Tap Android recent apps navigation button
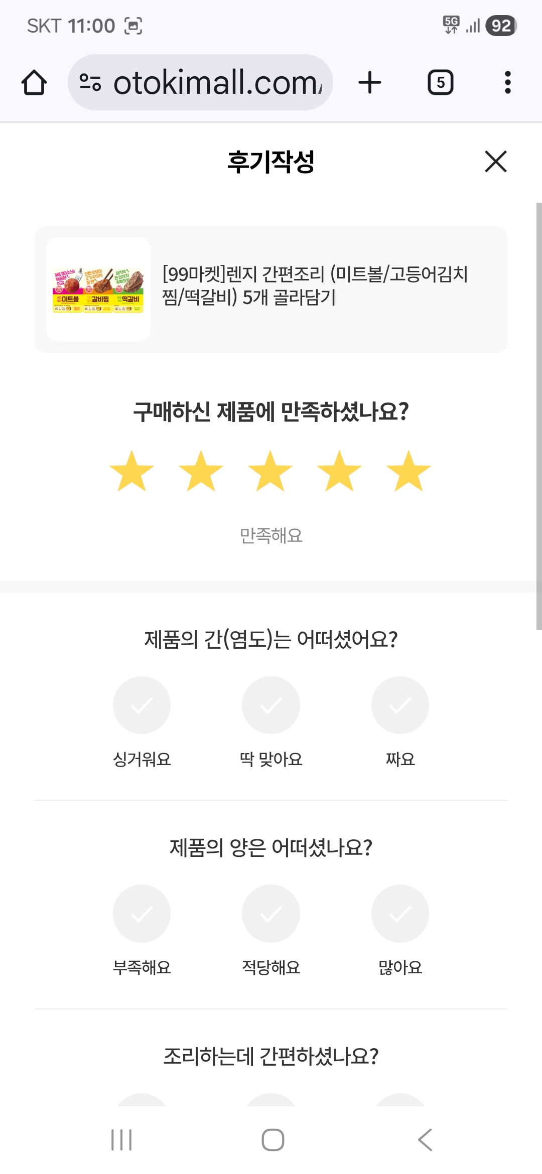The height and width of the screenshot is (1174, 542). click(121, 1140)
